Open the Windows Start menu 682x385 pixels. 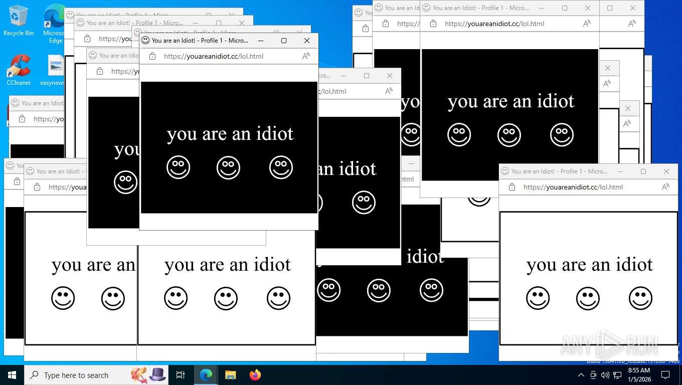(12, 375)
